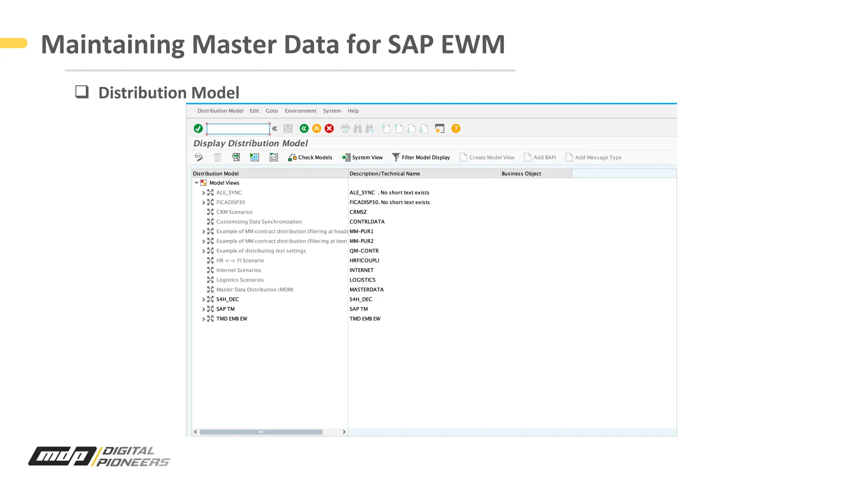Image resolution: width=863 pixels, height=485 pixels.
Task: Select HR <-> FI Scenario tree item
Action: 240,261
